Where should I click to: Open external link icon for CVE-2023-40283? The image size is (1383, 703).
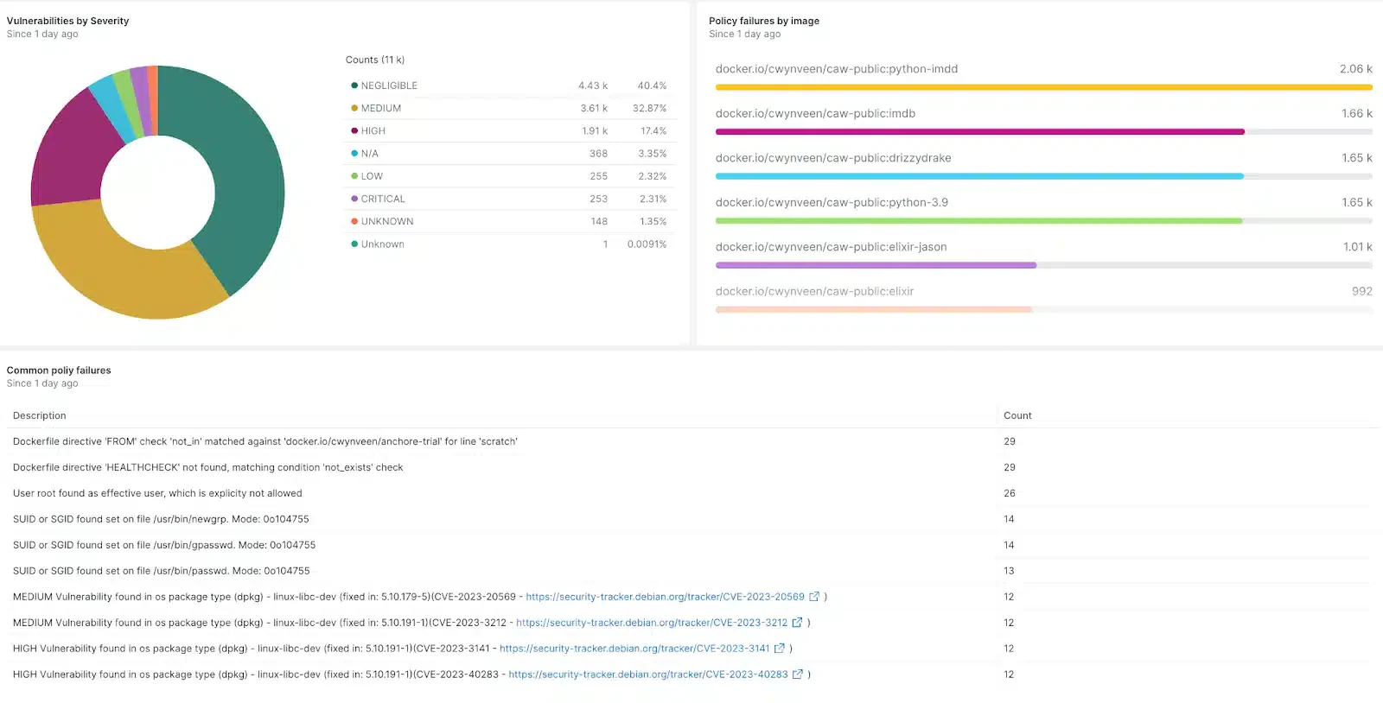[797, 674]
